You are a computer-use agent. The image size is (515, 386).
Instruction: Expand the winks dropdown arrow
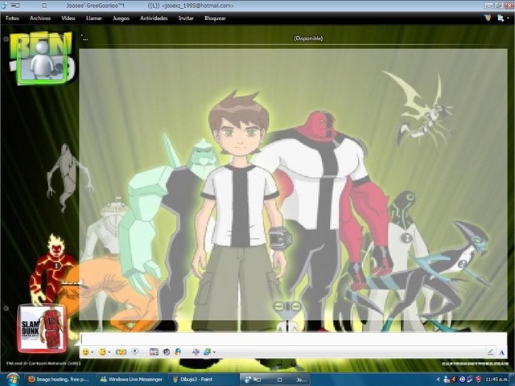click(109, 352)
